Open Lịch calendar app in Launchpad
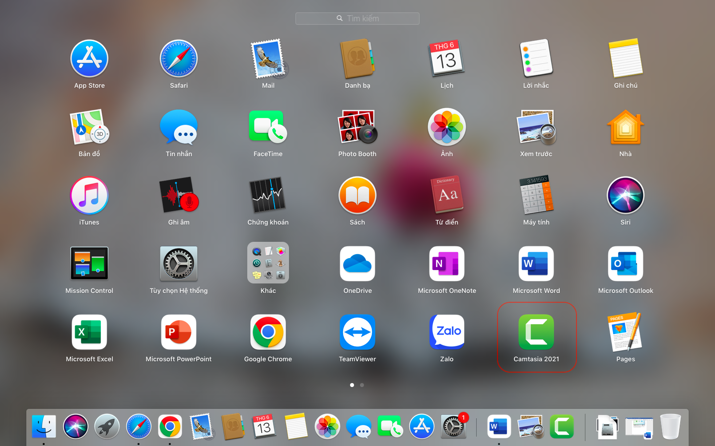 [447, 58]
